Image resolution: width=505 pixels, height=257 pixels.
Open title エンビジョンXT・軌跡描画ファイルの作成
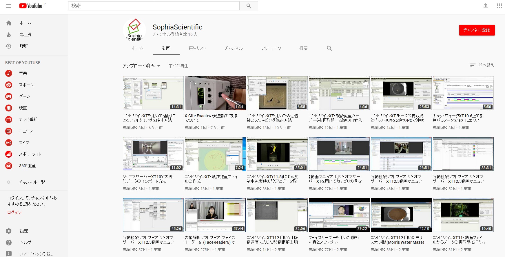click(211, 179)
